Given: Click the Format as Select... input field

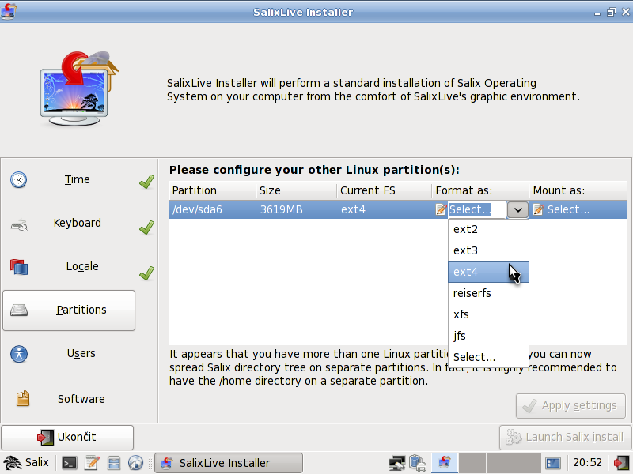Looking at the screenshot, I should 477,209.
